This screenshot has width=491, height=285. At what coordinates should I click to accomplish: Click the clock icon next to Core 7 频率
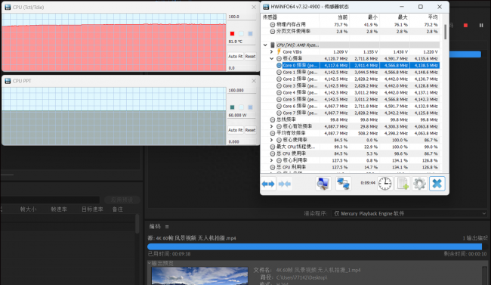(279, 113)
